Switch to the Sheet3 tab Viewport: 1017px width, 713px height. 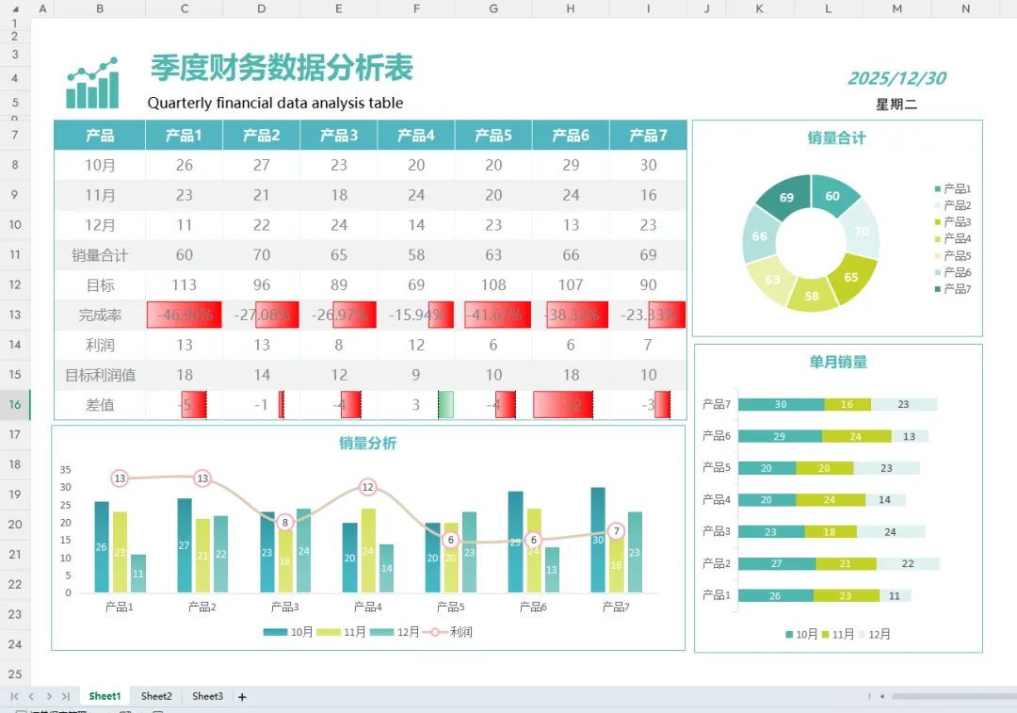tap(207, 696)
